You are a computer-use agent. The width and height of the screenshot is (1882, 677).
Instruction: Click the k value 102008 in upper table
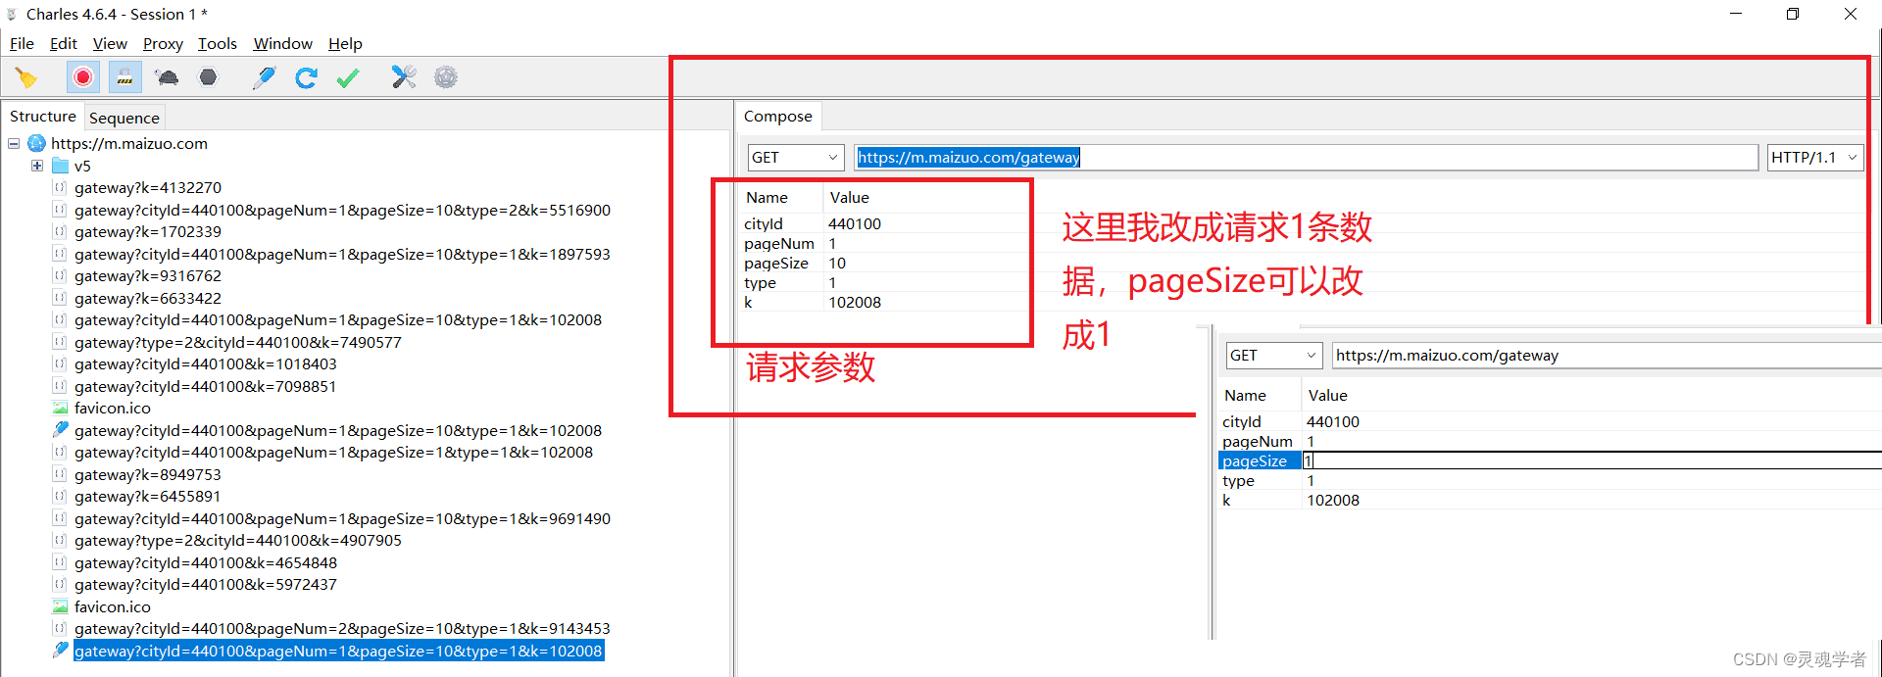(x=855, y=302)
